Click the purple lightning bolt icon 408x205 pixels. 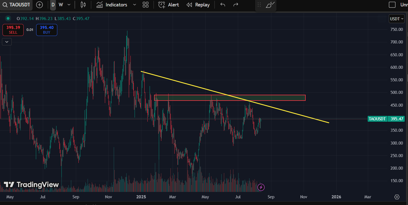point(261,187)
